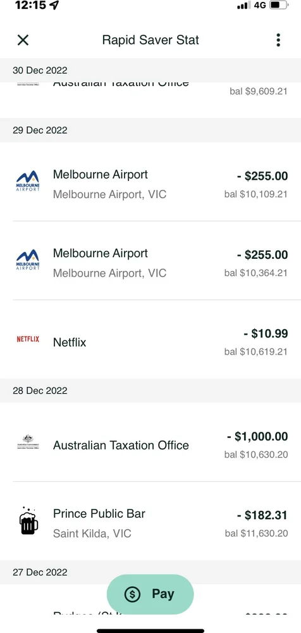Screen dimensions: 301x633
Task: Tap the 27 Dec 2022 date header
Action: [x=150, y=572]
